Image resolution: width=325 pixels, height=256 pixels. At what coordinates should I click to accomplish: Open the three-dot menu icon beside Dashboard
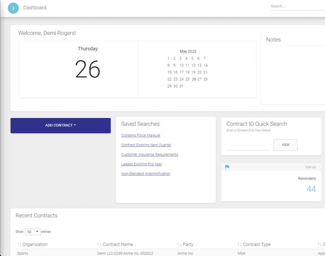point(13,8)
